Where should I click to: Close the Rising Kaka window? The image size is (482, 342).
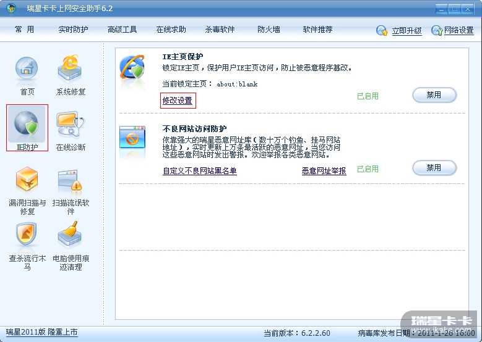point(468,9)
